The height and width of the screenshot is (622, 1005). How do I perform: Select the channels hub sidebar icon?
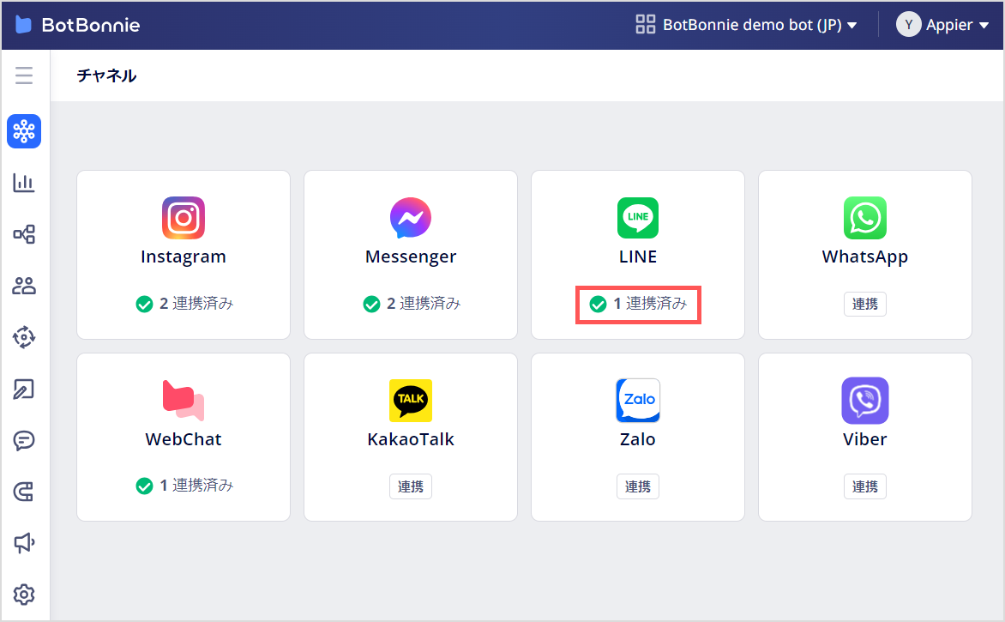pyautogui.click(x=24, y=131)
